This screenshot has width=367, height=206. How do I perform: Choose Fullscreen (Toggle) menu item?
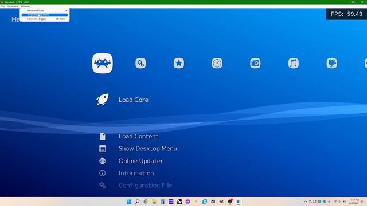(x=45, y=19)
